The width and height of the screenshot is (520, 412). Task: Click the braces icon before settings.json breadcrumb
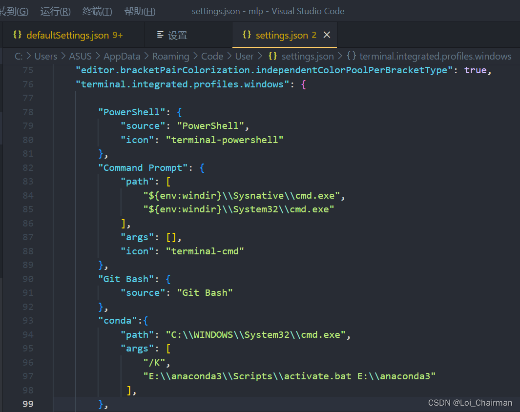click(x=272, y=56)
